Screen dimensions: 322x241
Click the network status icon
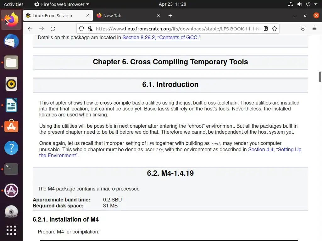(291, 4)
